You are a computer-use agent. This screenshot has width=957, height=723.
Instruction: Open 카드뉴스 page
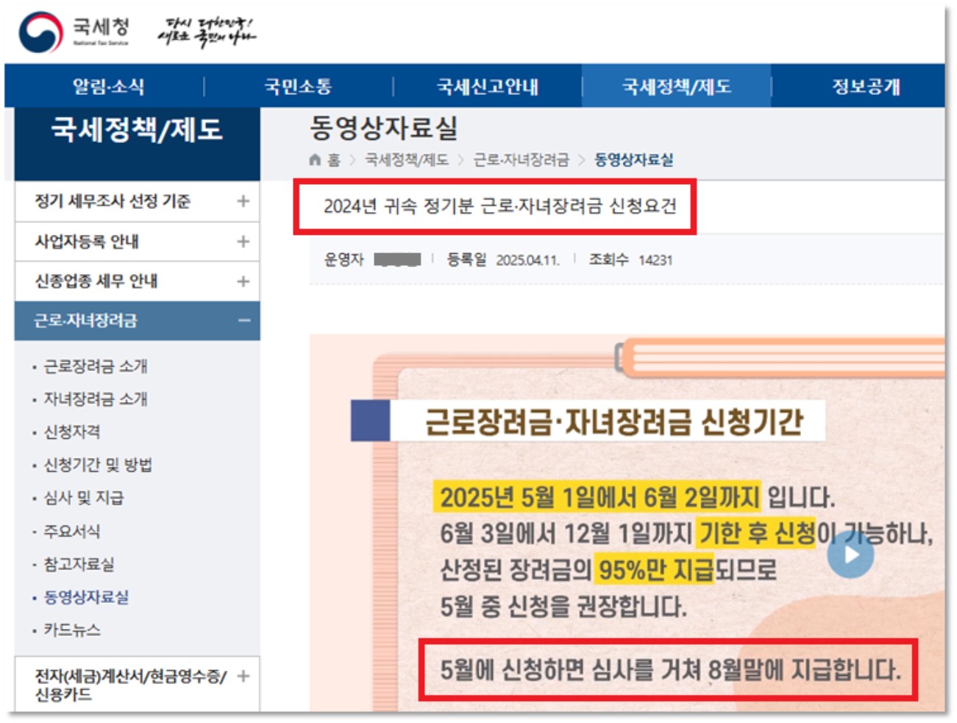[x=72, y=629]
